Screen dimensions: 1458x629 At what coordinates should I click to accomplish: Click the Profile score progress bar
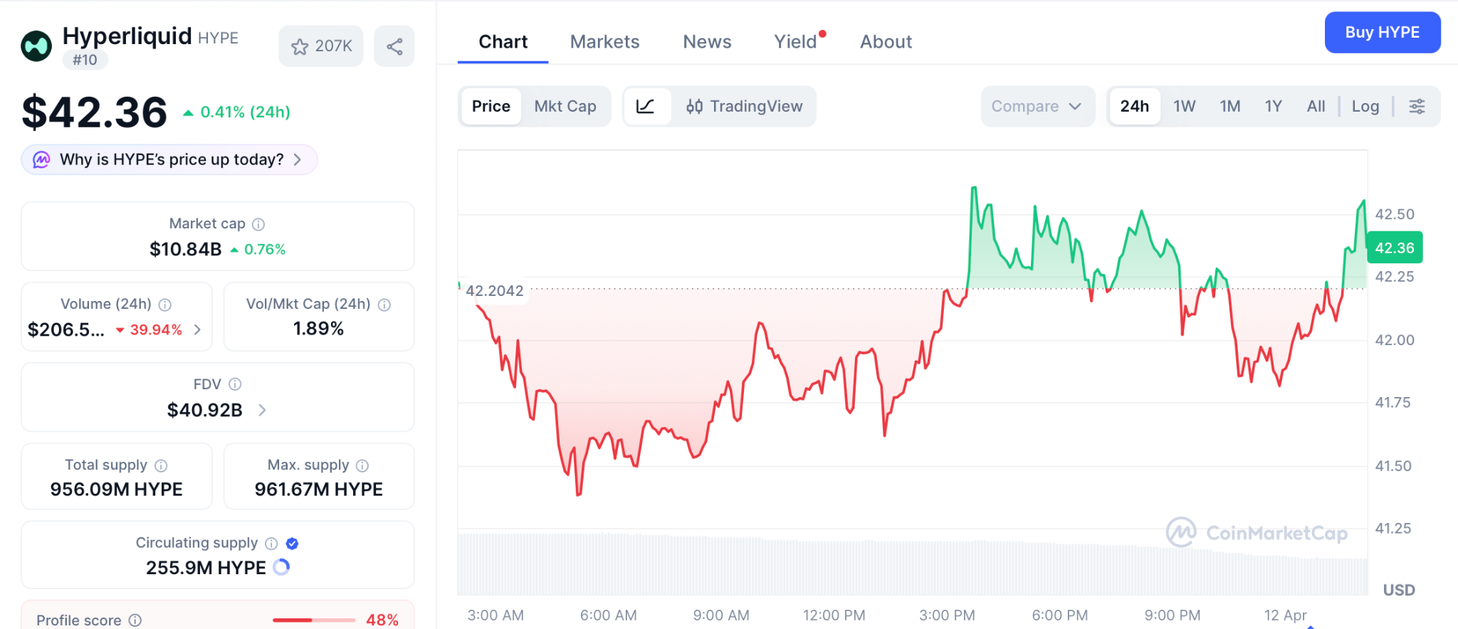coord(314,620)
